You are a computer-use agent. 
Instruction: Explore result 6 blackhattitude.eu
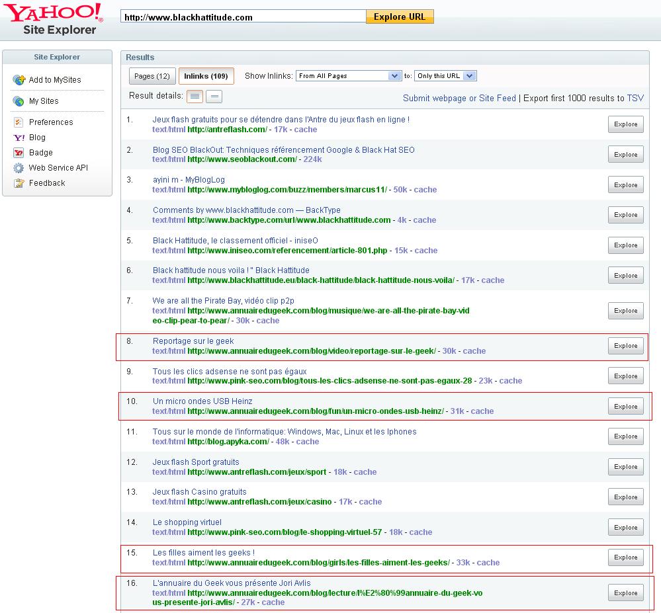pyautogui.click(x=625, y=276)
